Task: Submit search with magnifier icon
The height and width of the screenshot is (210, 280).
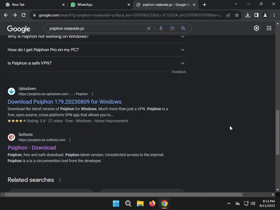Action: point(183,28)
